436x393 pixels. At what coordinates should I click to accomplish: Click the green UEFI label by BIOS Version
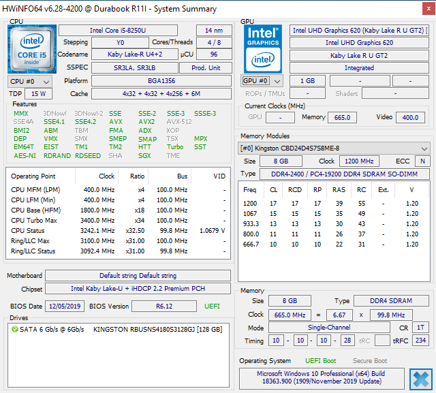point(213,306)
